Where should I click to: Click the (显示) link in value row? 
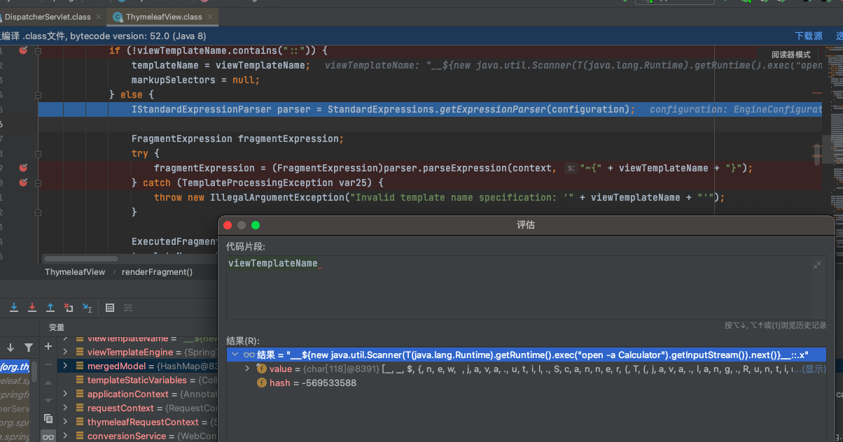point(814,369)
